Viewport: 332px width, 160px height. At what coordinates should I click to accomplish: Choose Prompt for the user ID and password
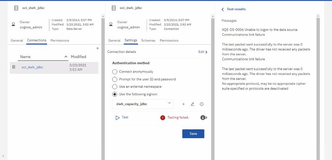[114, 79]
